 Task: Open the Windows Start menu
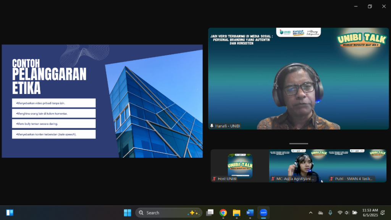click(x=128, y=213)
